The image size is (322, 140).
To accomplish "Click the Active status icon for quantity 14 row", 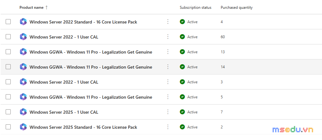I will point(182,67).
